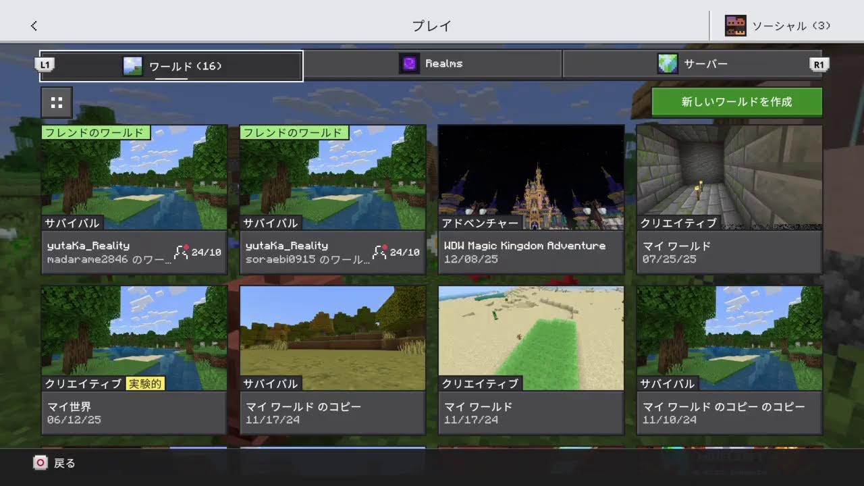The width and height of the screenshot is (864, 486).
Task: Click フレンドのワールド badge on madarame2846 card
Action: coord(97,132)
